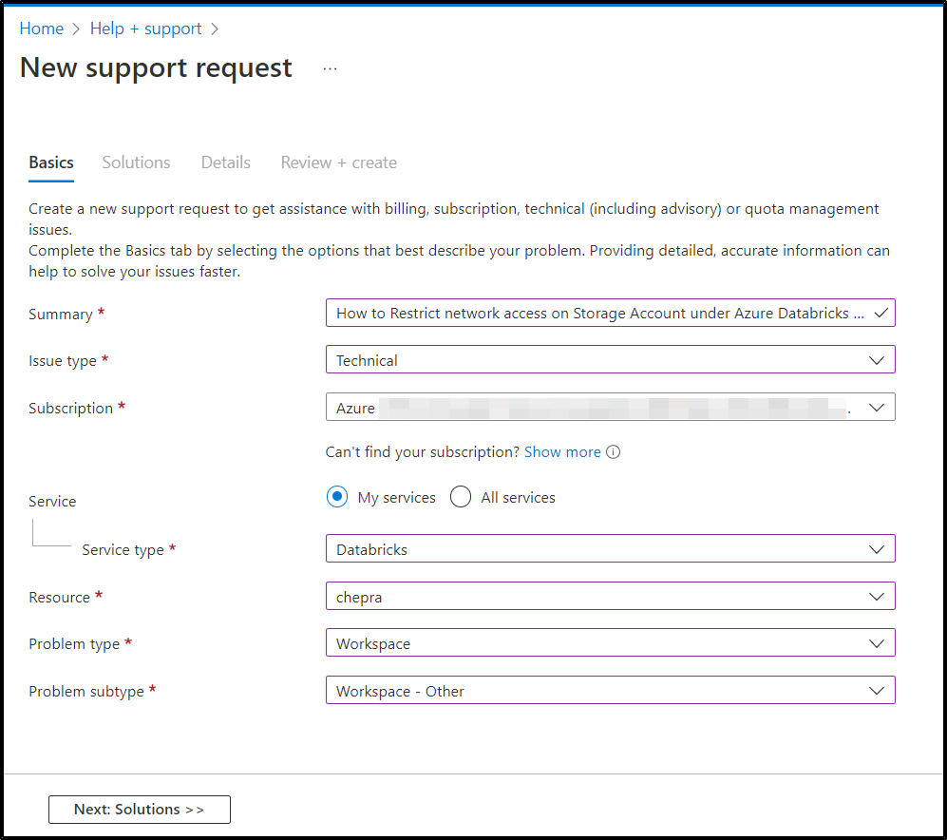Image resolution: width=947 pixels, height=840 pixels.
Task: Click the checkmark icon in the Summary field
Action: [x=879, y=312]
